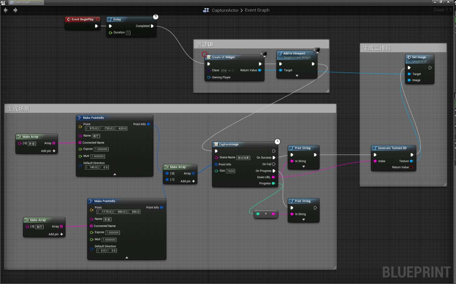The image size is (456, 284).
Task: Expand the lower Print String node
Action: tap(303, 220)
